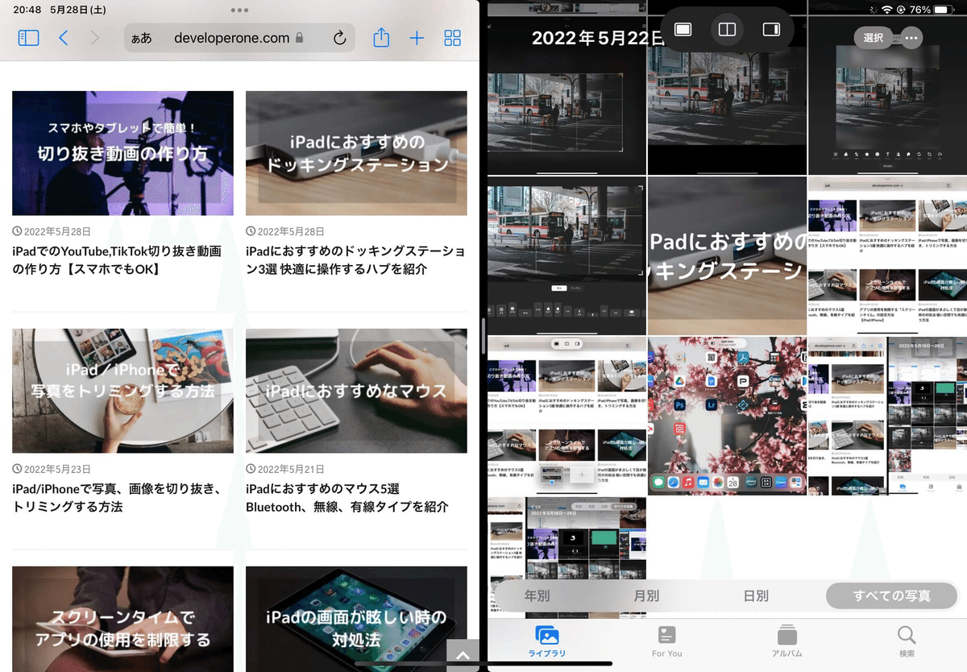Open the Share sheet in Safari
The image size is (967, 672).
pyautogui.click(x=380, y=38)
